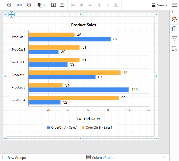Select the ProdCat F axis label
This screenshot has width=179, height=161.
pyautogui.click(x=19, y=37)
